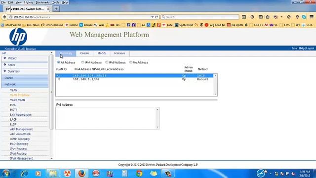Open the Firefox hamburger menu
Image resolution: width=316 pixels, height=178 pixels.
pyautogui.click(x=312, y=17)
